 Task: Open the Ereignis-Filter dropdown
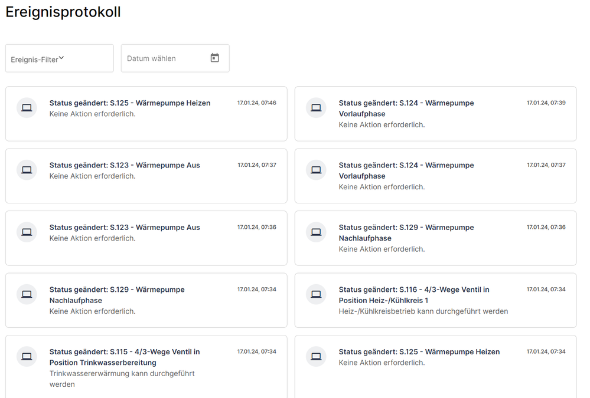click(59, 59)
